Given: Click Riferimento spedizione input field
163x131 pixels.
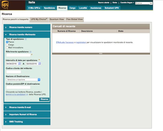Looking at the screenshot, I should (x=18, y=55).
